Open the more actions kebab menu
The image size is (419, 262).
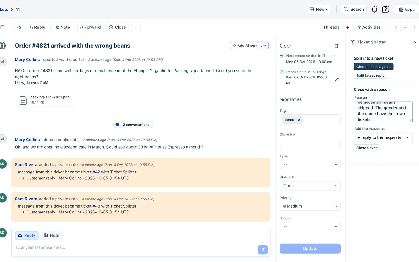coord(136,27)
